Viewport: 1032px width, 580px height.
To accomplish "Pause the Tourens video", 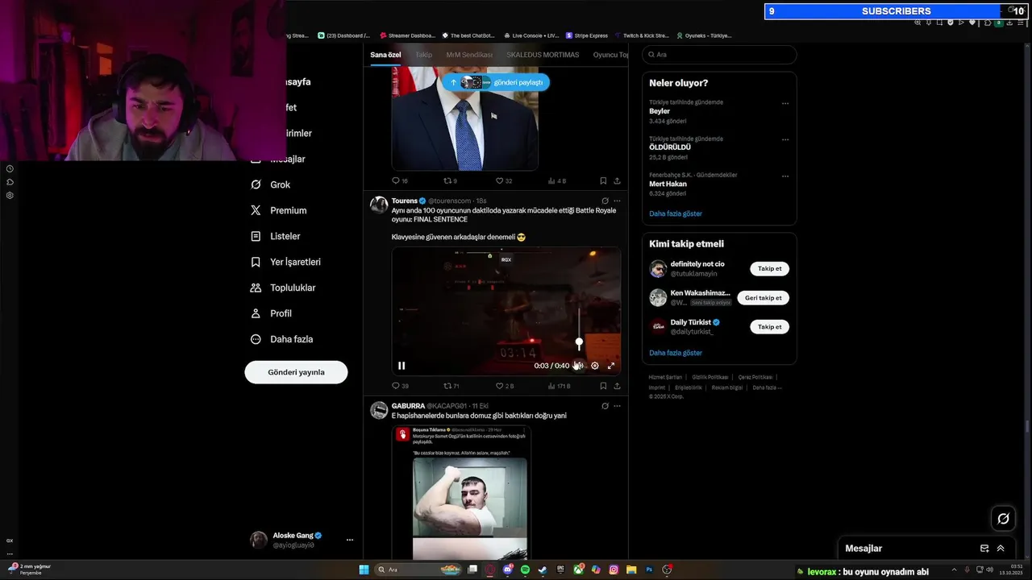I will [402, 366].
